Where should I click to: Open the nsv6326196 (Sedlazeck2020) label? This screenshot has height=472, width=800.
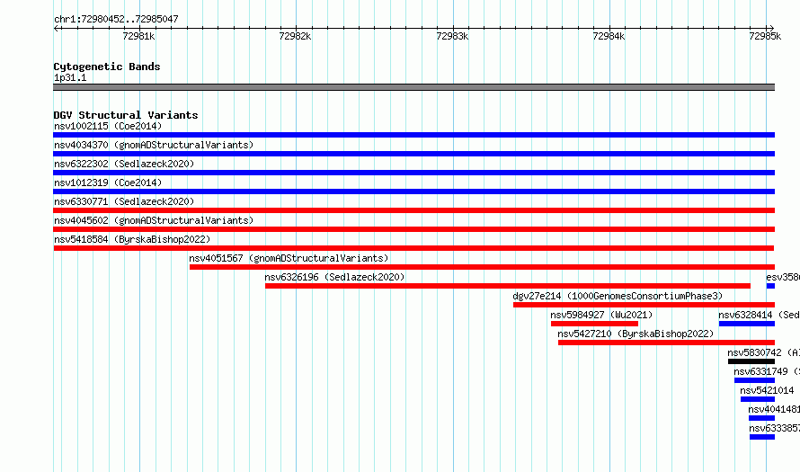pyautogui.click(x=334, y=277)
